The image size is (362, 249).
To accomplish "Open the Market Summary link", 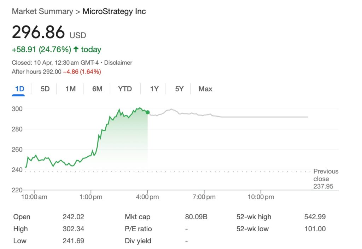I will pyautogui.click(x=42, y=11).
